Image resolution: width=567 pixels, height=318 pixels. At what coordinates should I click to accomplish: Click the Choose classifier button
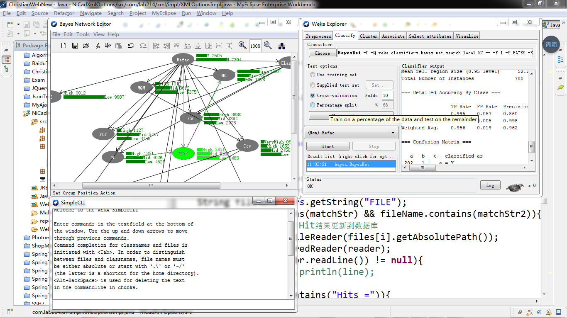pos(322,53)
